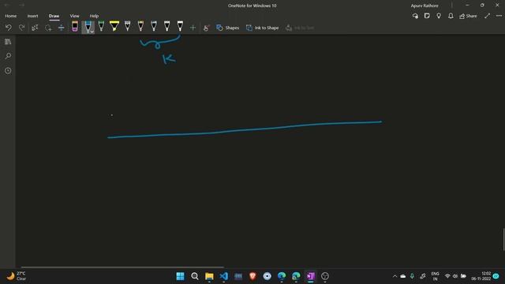Select objects or type text tool

point(35,28)
